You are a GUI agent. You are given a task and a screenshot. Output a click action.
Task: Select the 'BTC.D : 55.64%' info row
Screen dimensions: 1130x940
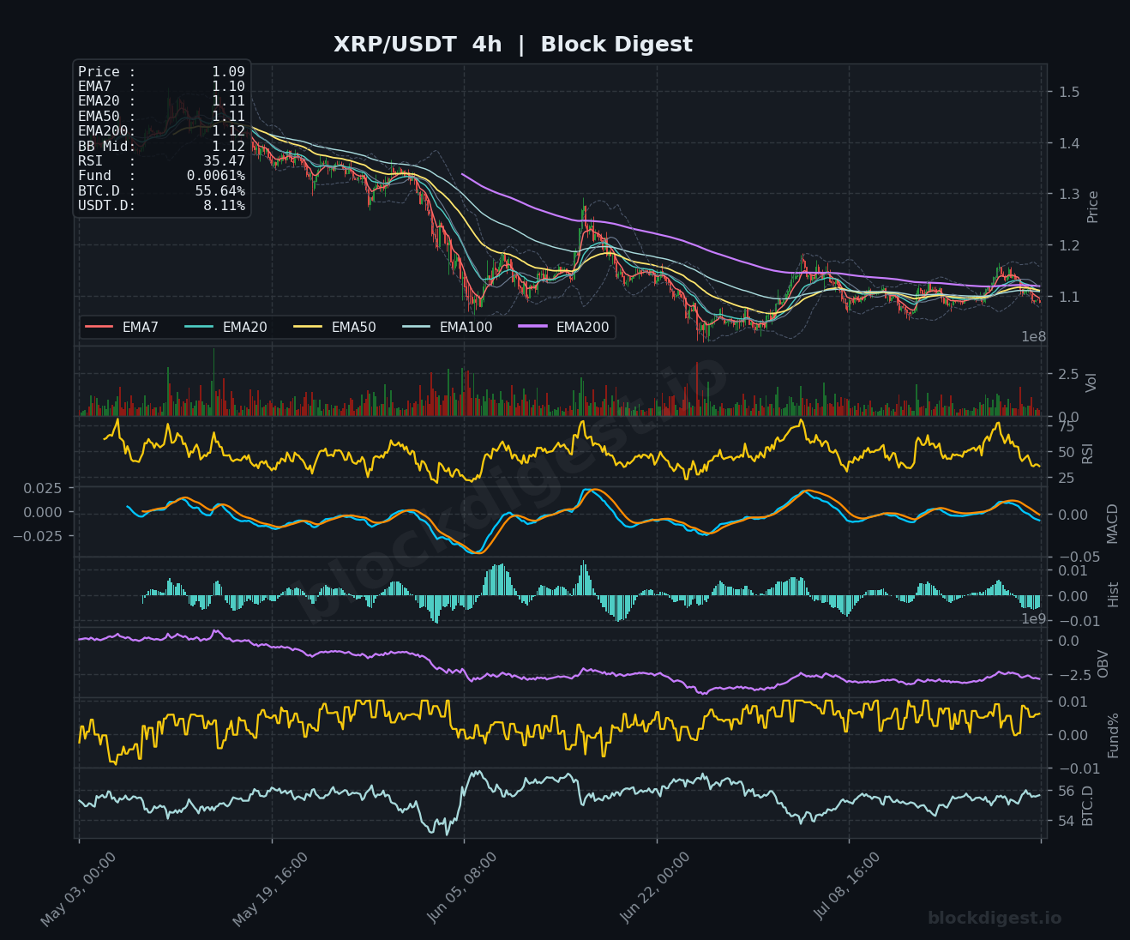pyautogui.click(x=161, y=191)
